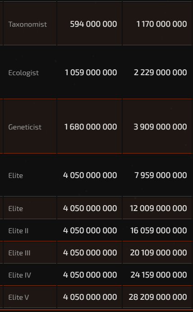The width and height of the screenshot is (193, 312).
Task: Select the Elite IV rank label
Action: coord(20,275)
